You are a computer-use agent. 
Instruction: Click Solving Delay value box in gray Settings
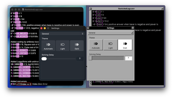pyautogui.click(x=128, y=58)
